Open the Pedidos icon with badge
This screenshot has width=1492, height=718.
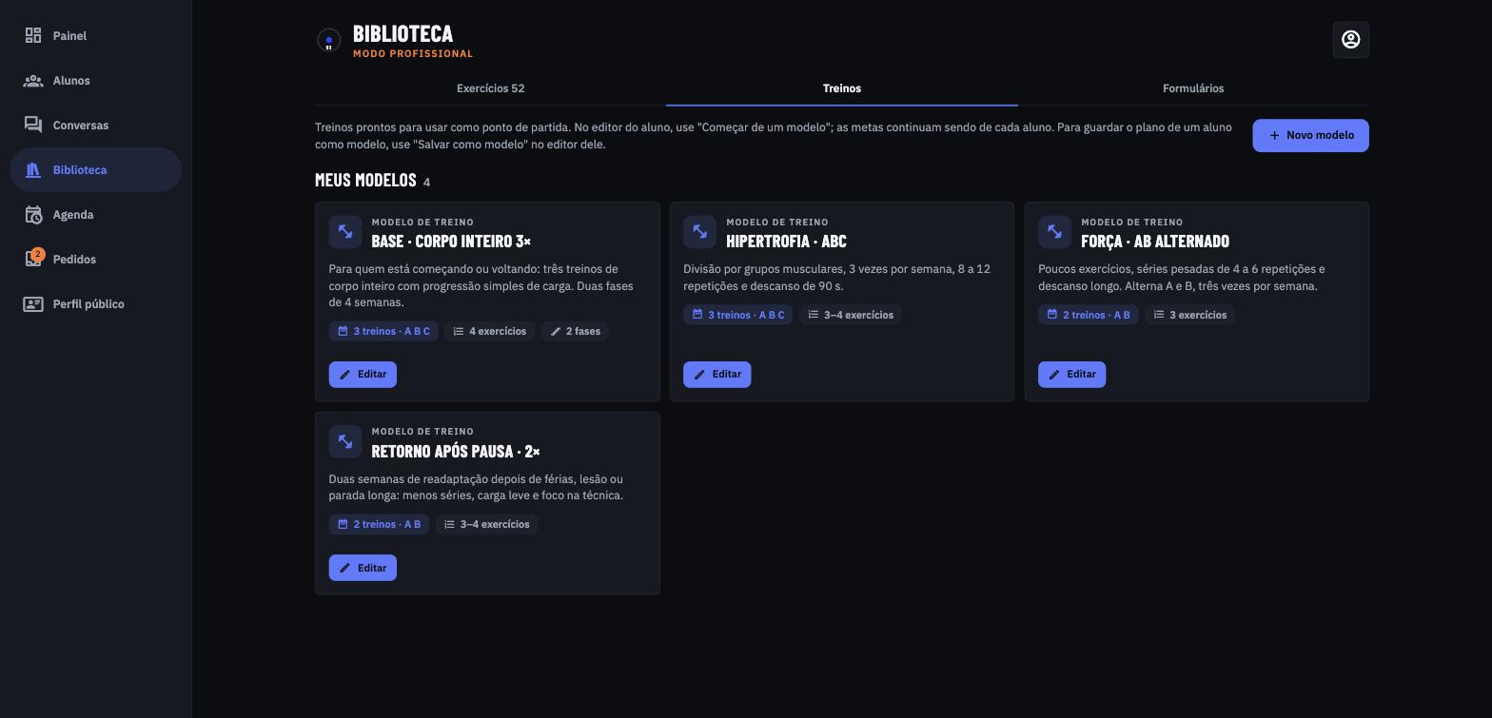[x=33, y=259]
